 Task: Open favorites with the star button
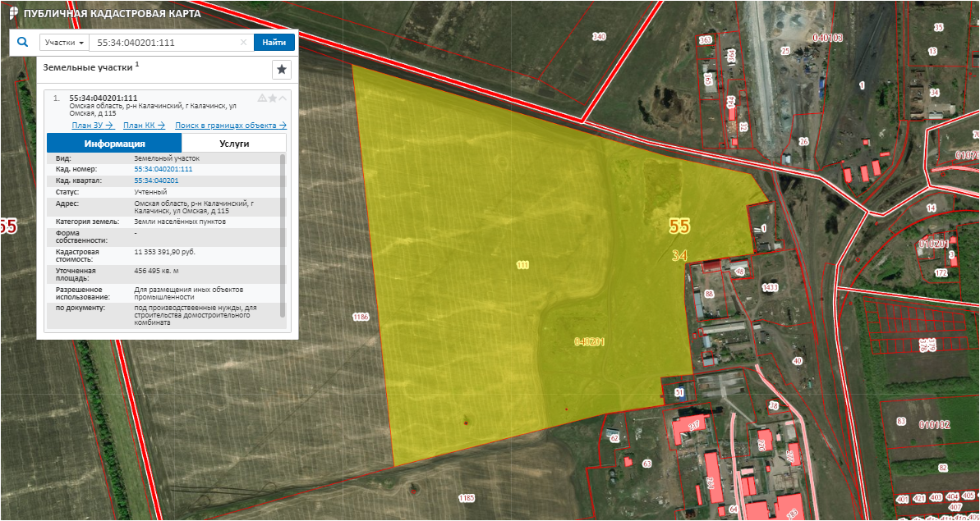(x=281, y=70)
